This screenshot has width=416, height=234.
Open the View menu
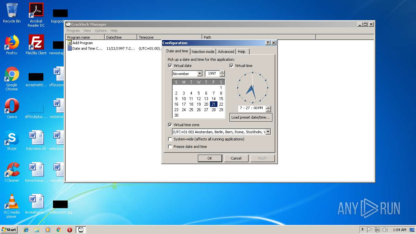[87, 31]
